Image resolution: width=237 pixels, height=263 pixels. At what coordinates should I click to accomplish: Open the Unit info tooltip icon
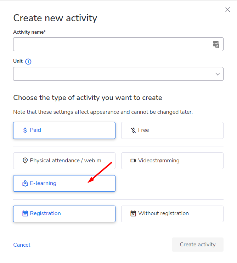[28, 62]
